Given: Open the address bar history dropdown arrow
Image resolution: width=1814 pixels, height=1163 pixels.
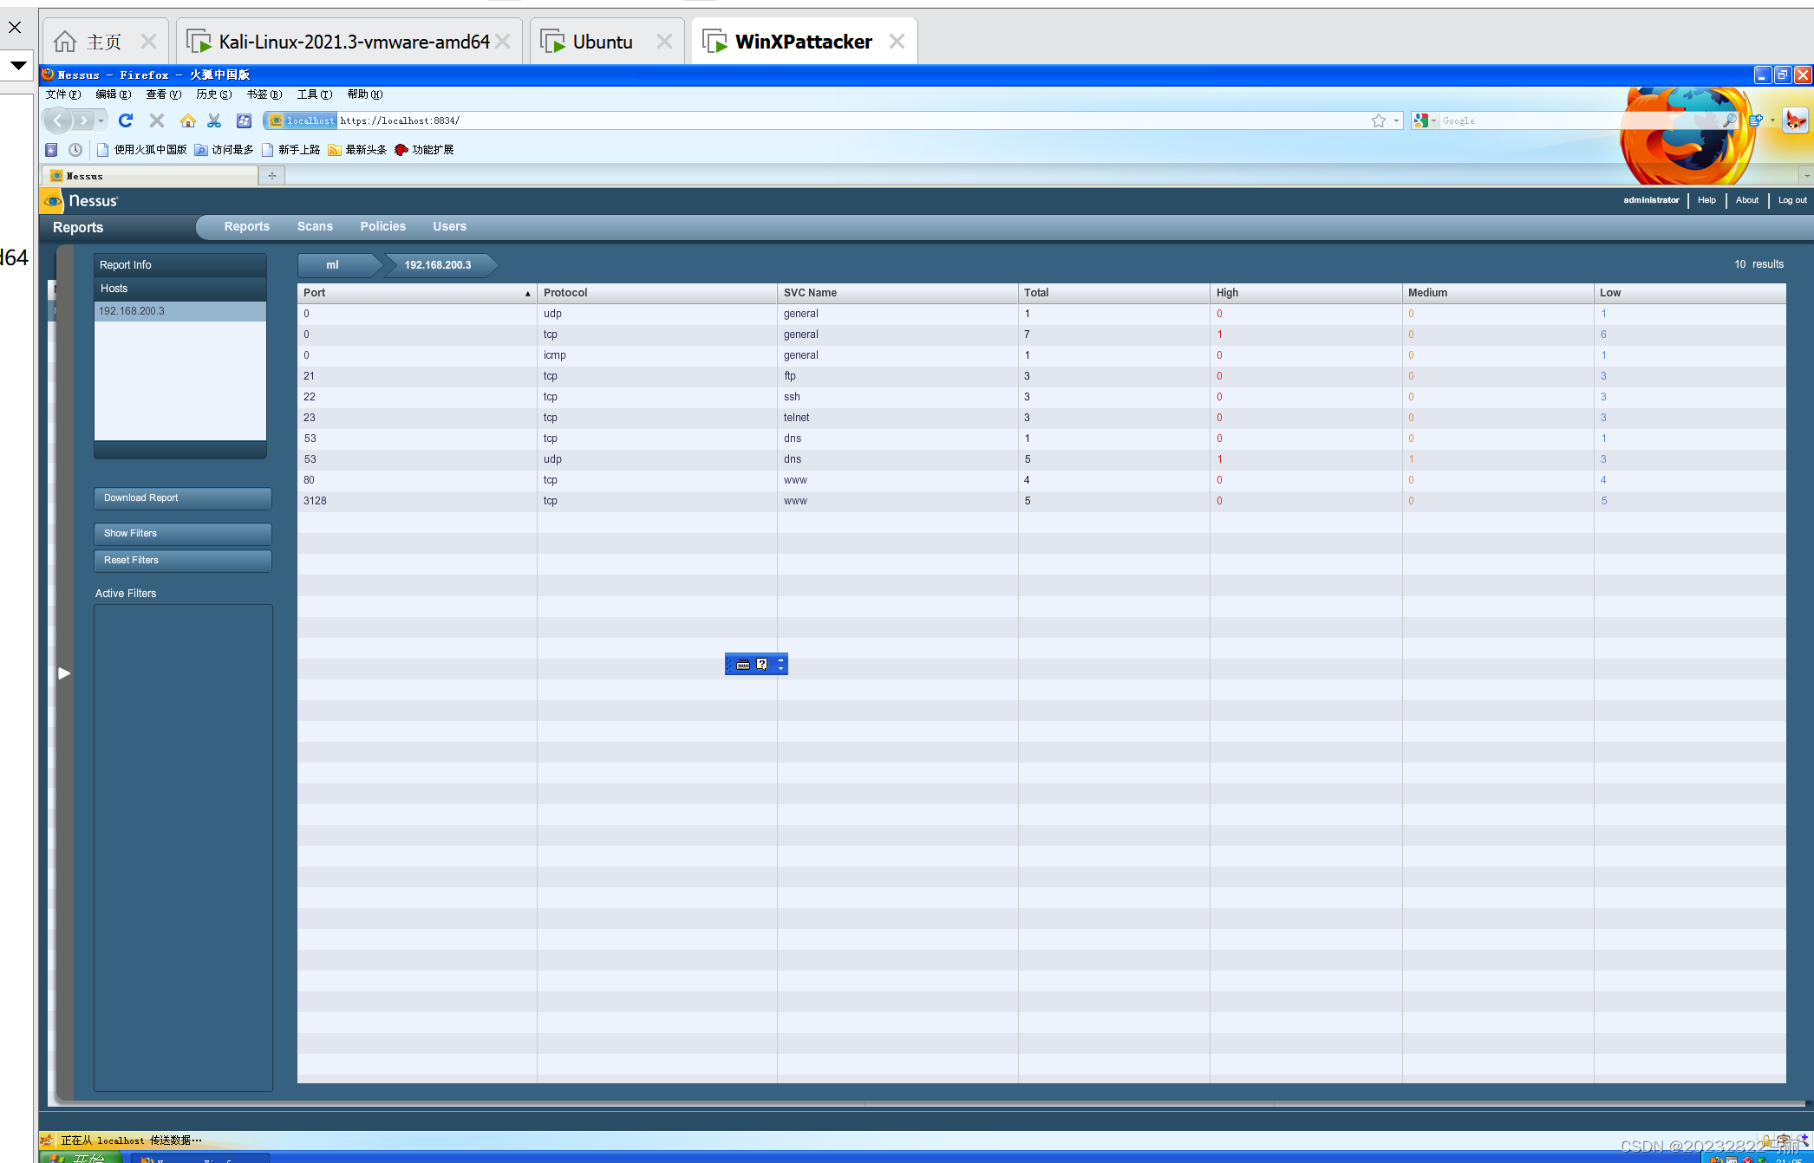Looking at the screenshot, I should coord(1396,120).
